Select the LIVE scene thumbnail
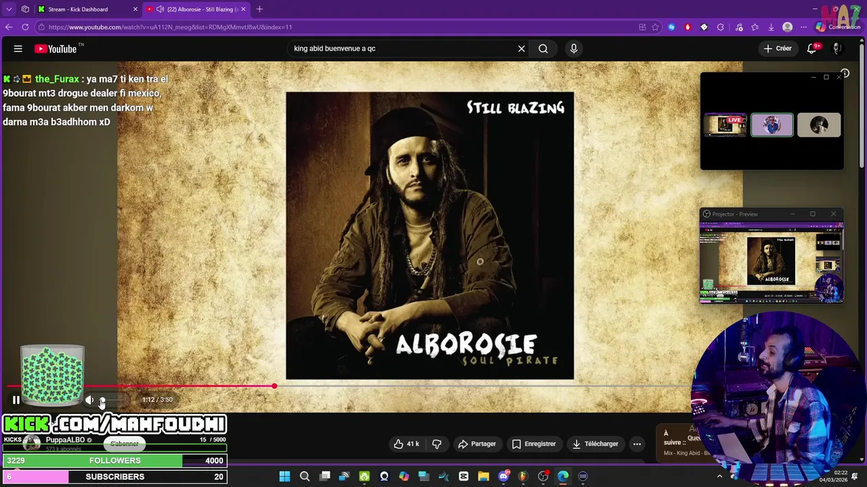Viewport: 867px width, 487px height. pyautogui.click(x=725, y=125)
